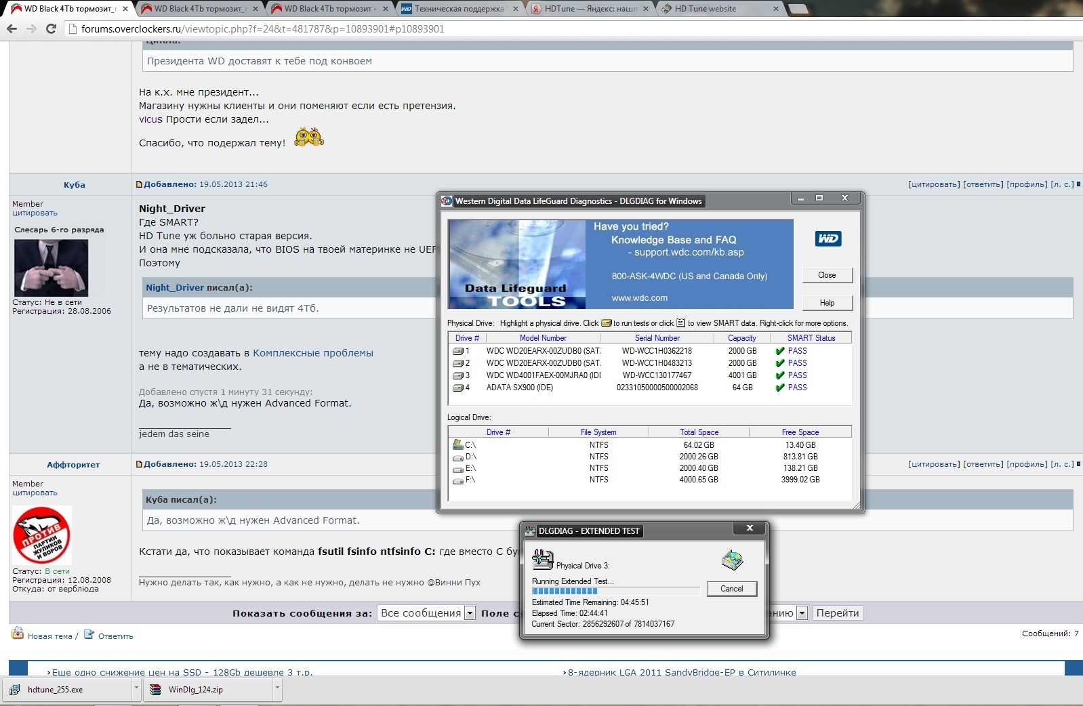
Task: Click the DLGDIAG Extended Test title icon
Action: [530, 531]
